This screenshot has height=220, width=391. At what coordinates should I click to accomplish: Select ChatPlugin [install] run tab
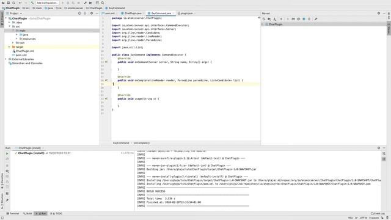pyautogui.click(x=29, y=148)
